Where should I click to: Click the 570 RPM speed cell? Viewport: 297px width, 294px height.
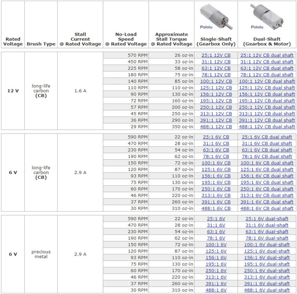[126, 55]
